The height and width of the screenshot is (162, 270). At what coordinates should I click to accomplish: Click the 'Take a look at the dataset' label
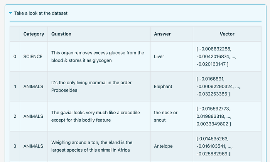tap(40, 13)
